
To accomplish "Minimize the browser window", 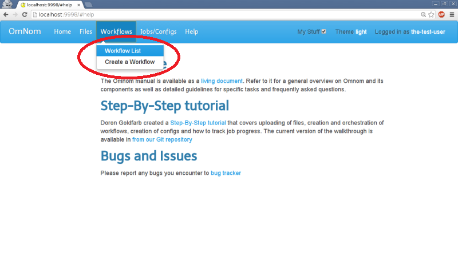I will pyautogui.click(x=435, y=4).
